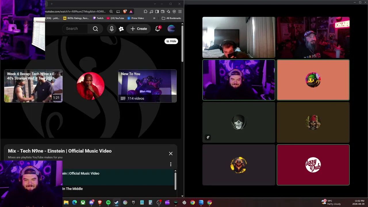This screenshot has width=368, height=207.
Task: Click into the YouTube Search field
Action: (x=75, y=29)
